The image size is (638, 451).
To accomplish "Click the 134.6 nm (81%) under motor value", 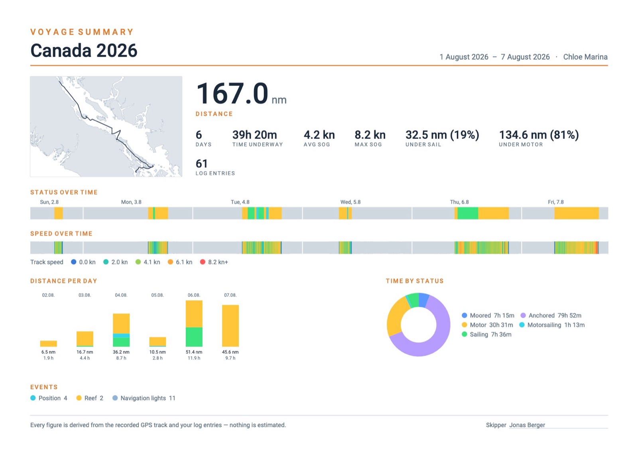I will [x=539, y=135].
